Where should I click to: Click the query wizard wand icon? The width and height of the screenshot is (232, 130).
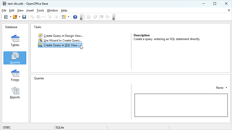[x=40, y=40]
